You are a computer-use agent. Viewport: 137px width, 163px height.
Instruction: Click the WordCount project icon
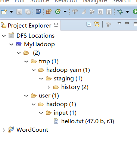click(11, 130)
